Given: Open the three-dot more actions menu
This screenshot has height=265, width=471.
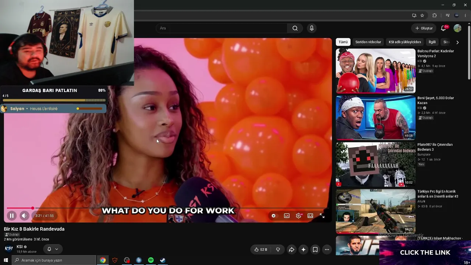Looking at the screenshot, I should coord(327,250).
